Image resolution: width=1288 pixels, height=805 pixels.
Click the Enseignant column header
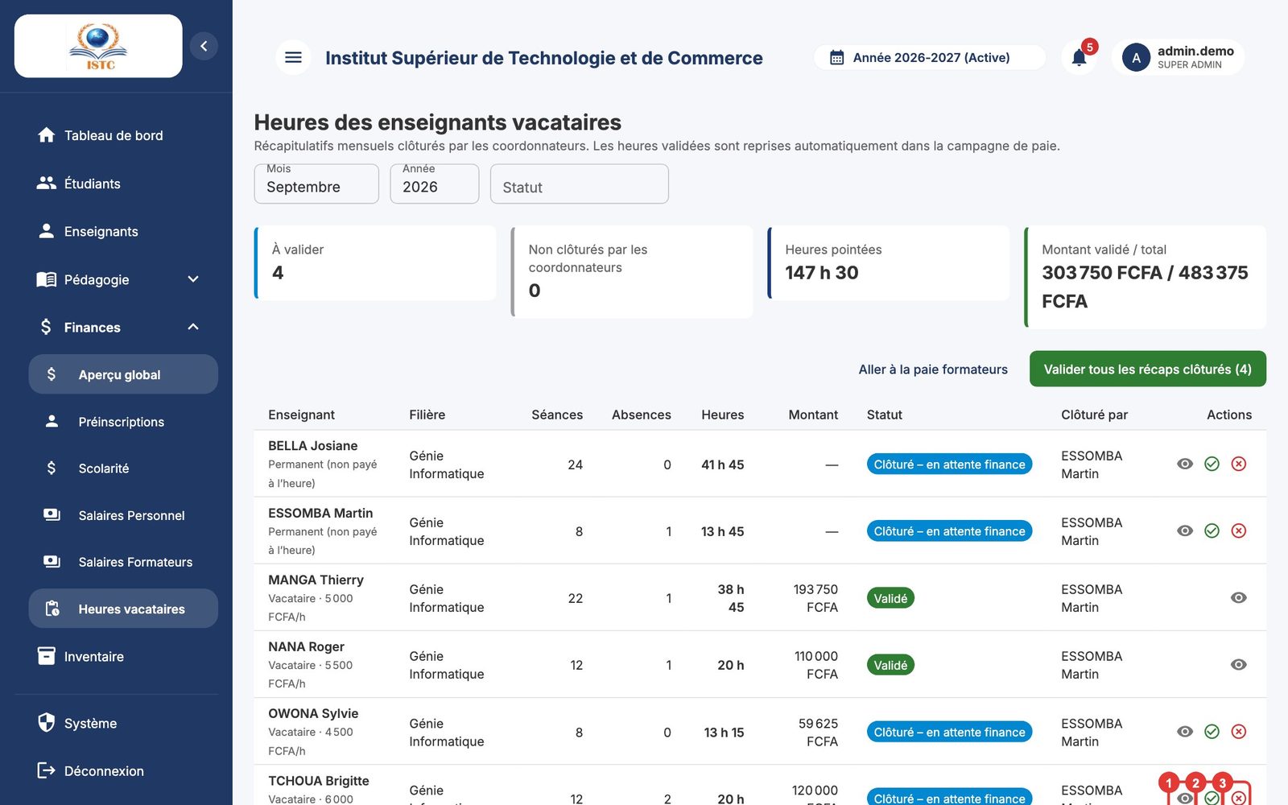click(301, 415)
